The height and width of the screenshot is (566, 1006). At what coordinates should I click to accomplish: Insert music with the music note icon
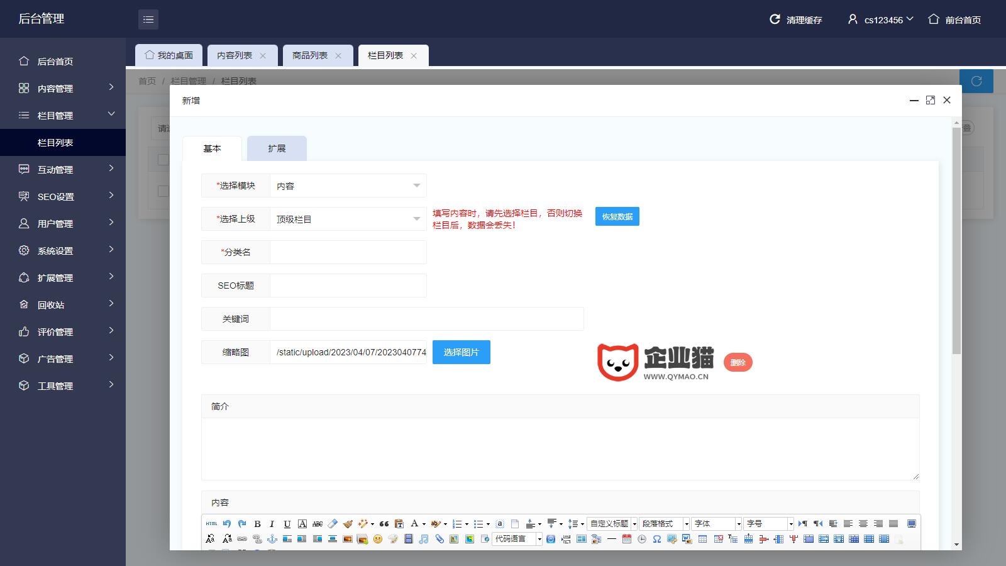click(x=424, y=539)
